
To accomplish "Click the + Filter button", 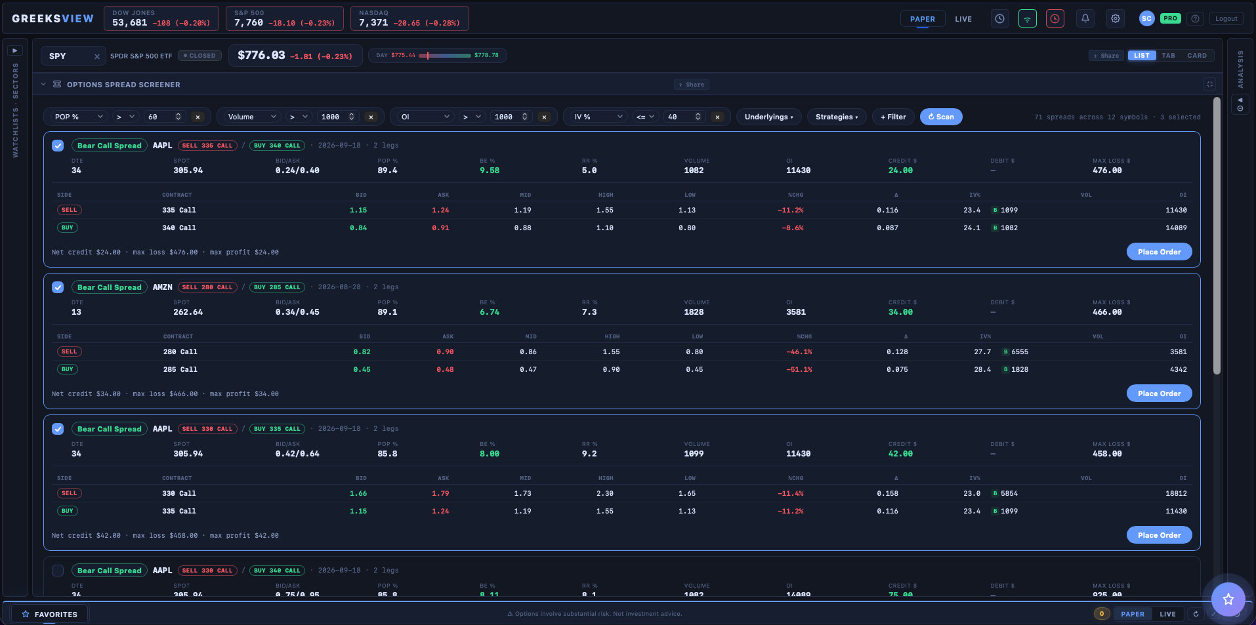I will point(893,117).
